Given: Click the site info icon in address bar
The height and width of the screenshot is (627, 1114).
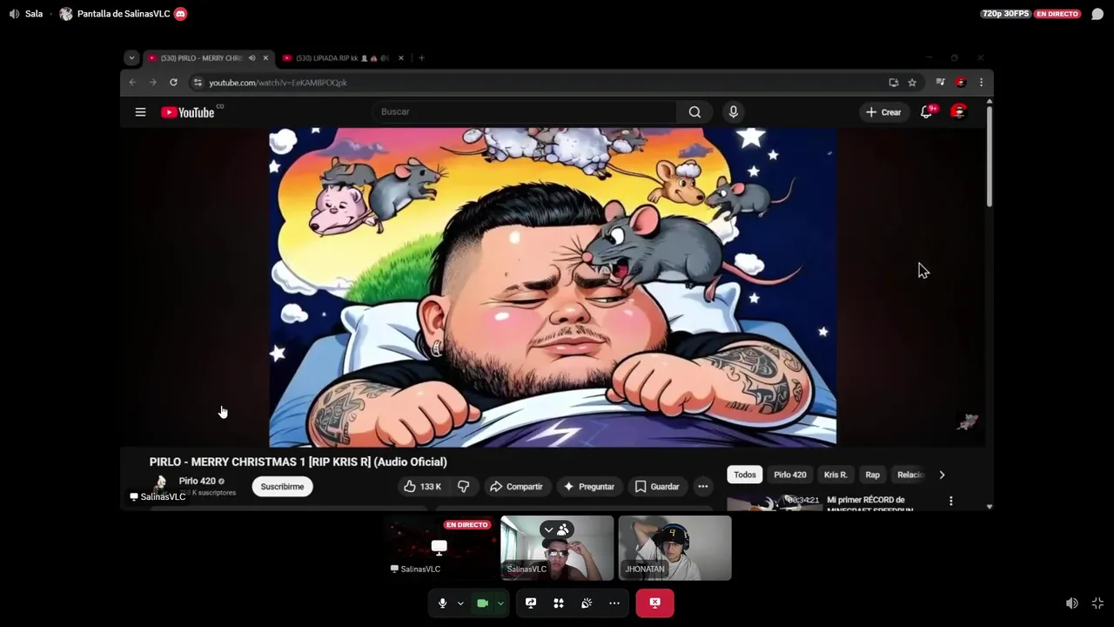Looking at the screenshot, I should (x=198, y=83).
